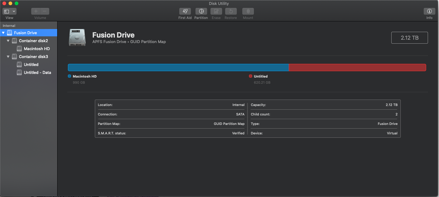Click the 2.12 TB capacity box
Viewport: 439px width, 197px height.
(x=410, y=38)
